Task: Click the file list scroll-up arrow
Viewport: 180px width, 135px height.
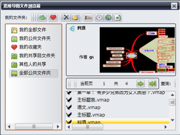Action: click(x=172, y=95)
